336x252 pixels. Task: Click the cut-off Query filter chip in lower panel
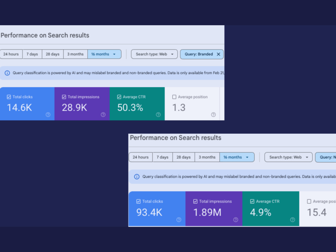(326, 157)
